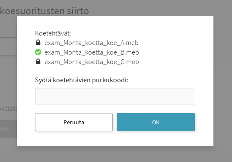This screenshot has height=162, width=232.
Task: Click the dimmed overlay right of the dialog
Action: click(222, 81)
